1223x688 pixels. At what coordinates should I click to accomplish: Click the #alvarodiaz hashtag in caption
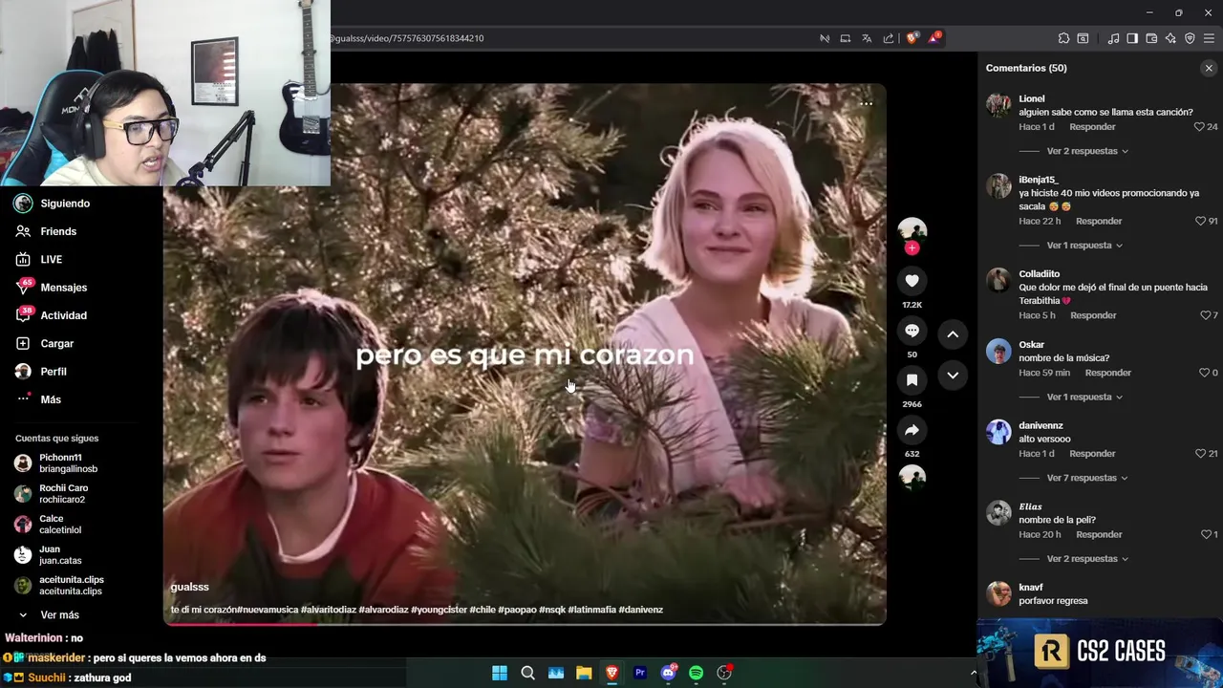tap(383, 610)
